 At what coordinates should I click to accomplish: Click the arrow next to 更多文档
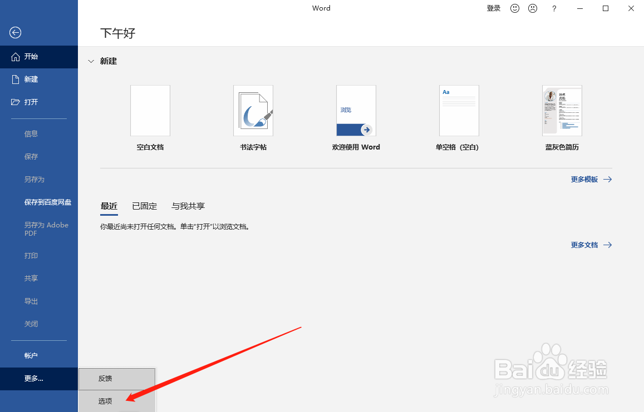(x=607, y=245)
